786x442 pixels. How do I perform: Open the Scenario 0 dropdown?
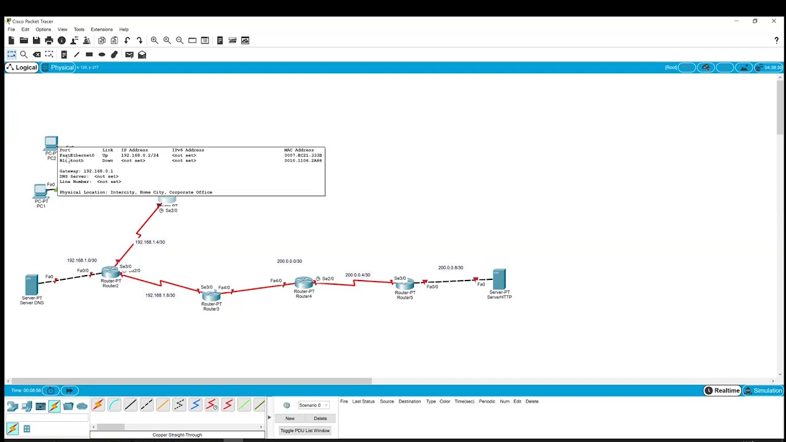pos(313,405)
